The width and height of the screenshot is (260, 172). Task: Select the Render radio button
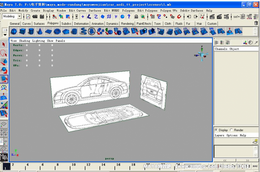click(232, 130)
